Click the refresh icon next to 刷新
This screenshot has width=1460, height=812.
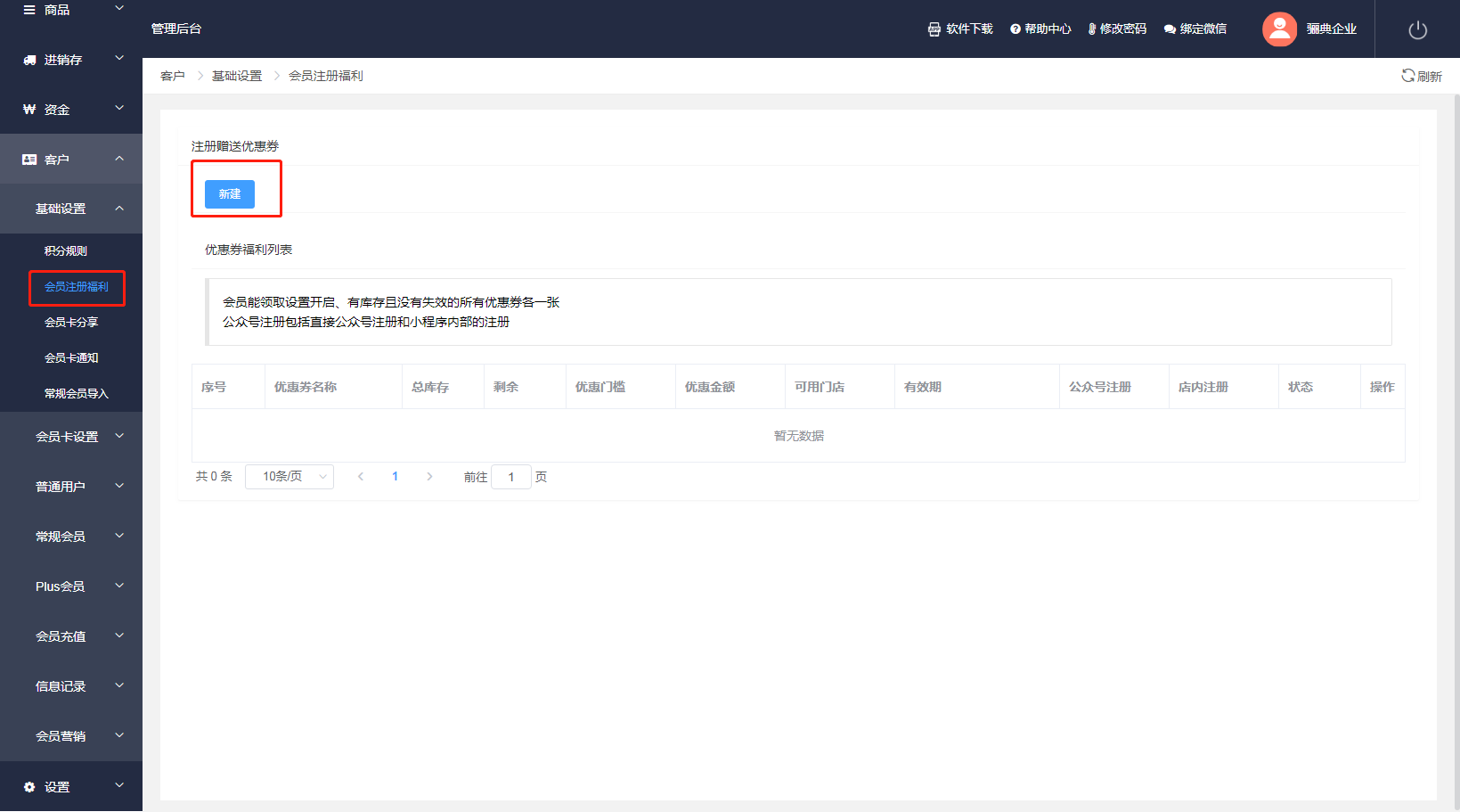coord(1407,76)
